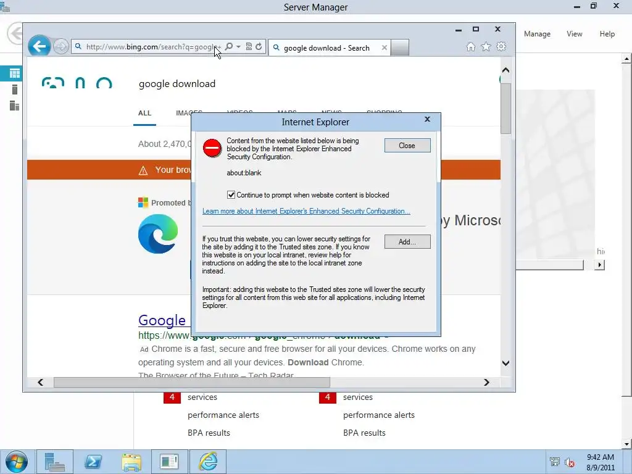Open the Windows Start button
The image size is (632, 474).
(17, 462)
